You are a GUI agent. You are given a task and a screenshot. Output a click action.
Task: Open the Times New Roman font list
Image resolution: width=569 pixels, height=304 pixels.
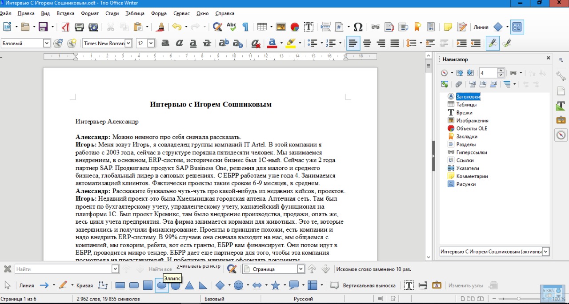pyautogui.click(x=128, y=43)
